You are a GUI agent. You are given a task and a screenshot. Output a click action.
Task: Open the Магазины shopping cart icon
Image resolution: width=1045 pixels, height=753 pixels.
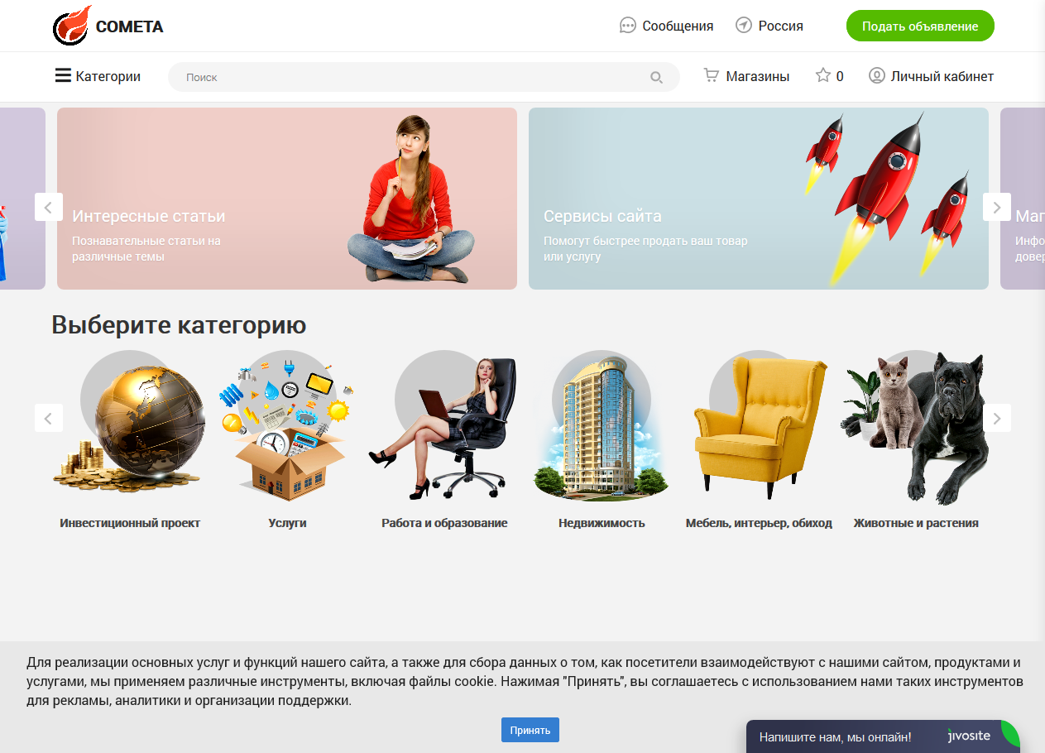coord(711,75)
